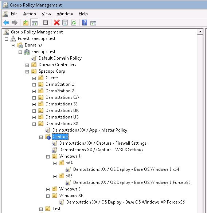Select the Default Domain Policy item
207x213 pixels.
coord(60,58)
